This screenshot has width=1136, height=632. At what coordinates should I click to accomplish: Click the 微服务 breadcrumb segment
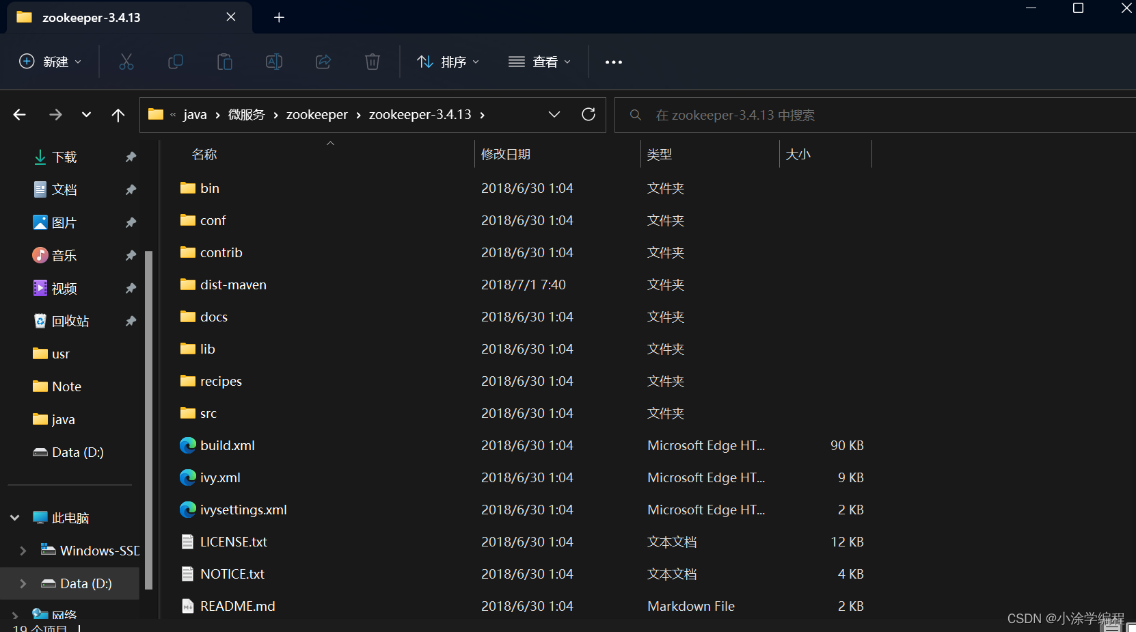click(246, 115)
